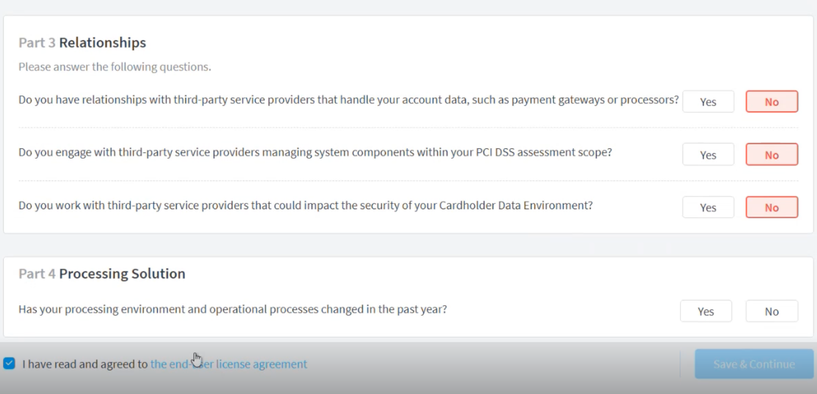Choose Yes for PCI DSS assessment scope question

(x=708, y=155)
